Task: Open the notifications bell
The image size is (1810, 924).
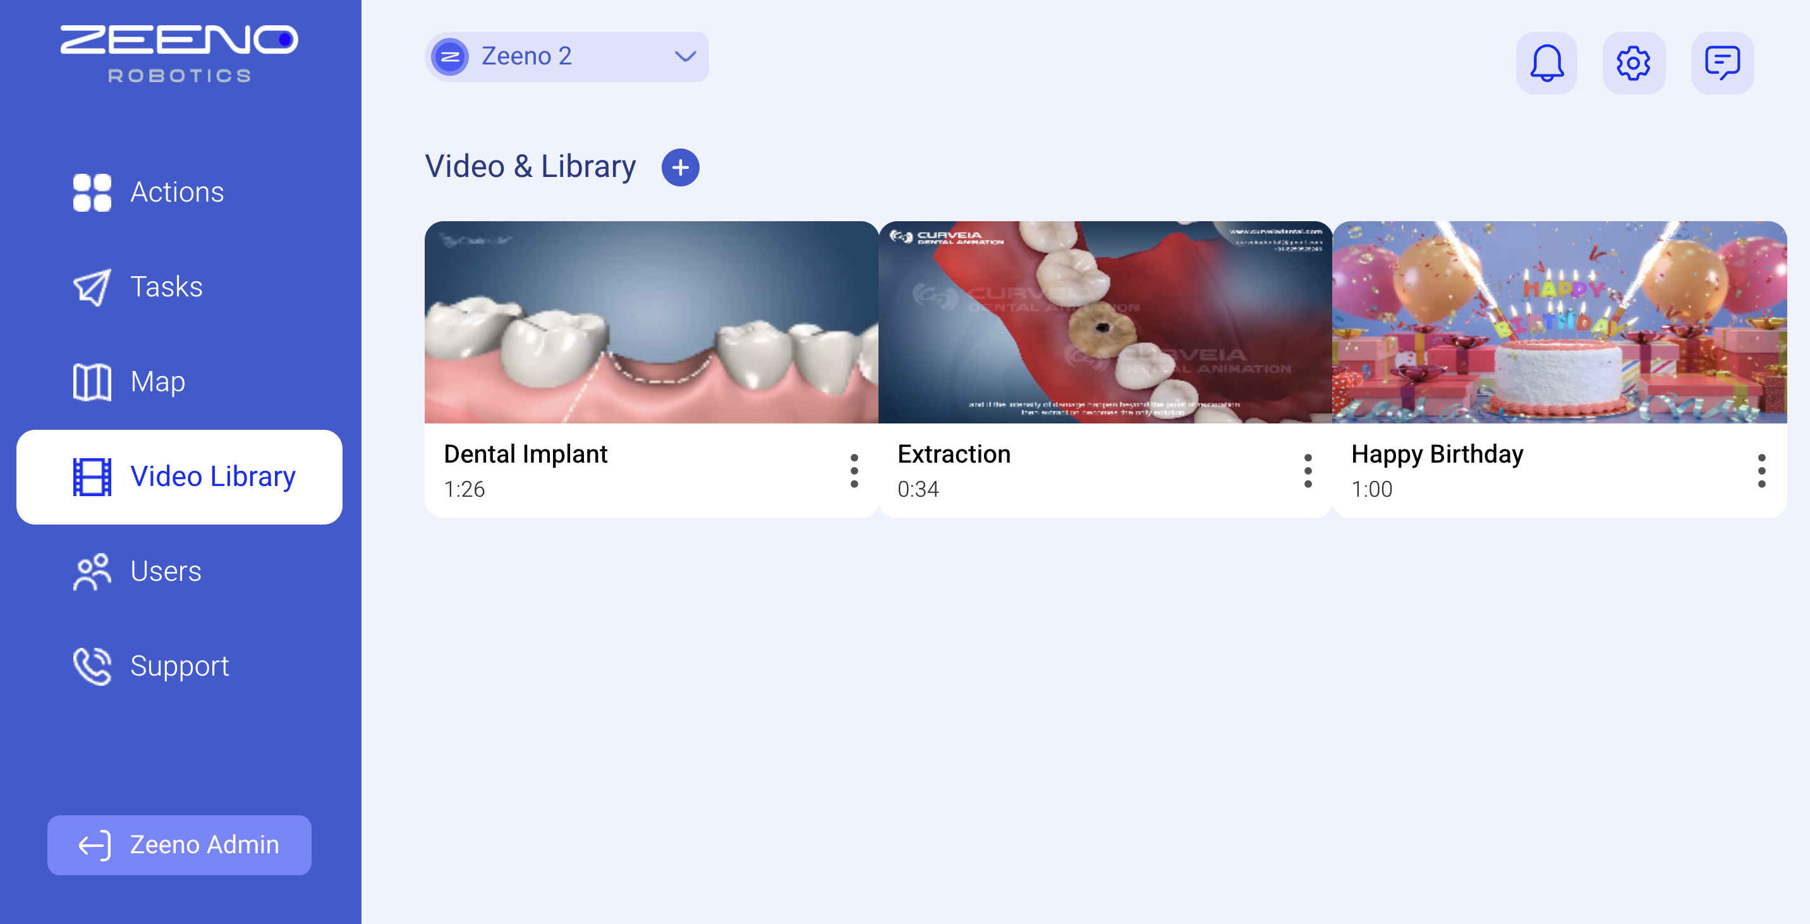Action: click(1546, 63)
